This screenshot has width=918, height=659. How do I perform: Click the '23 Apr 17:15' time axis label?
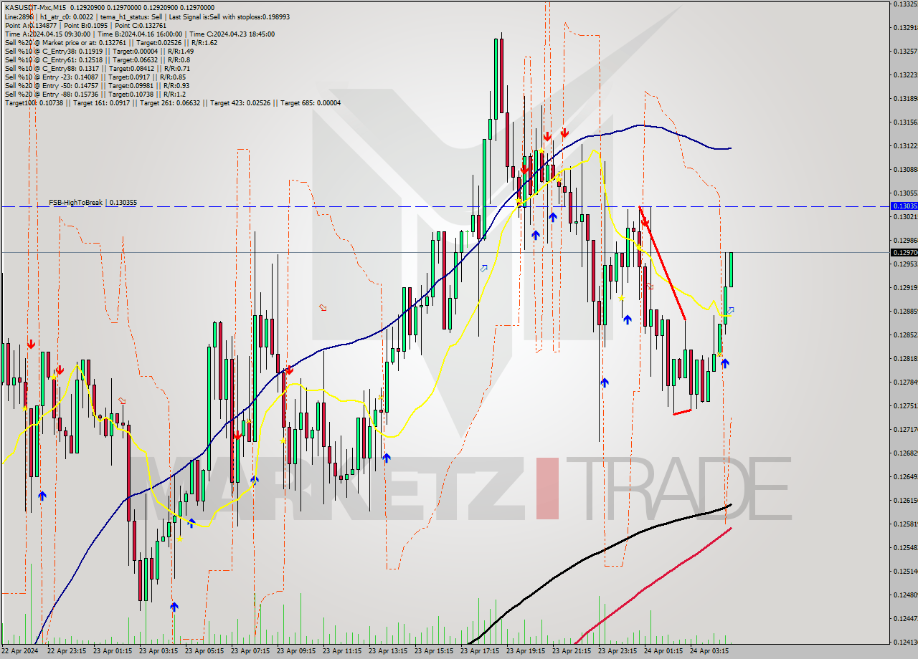coord(480,651)
